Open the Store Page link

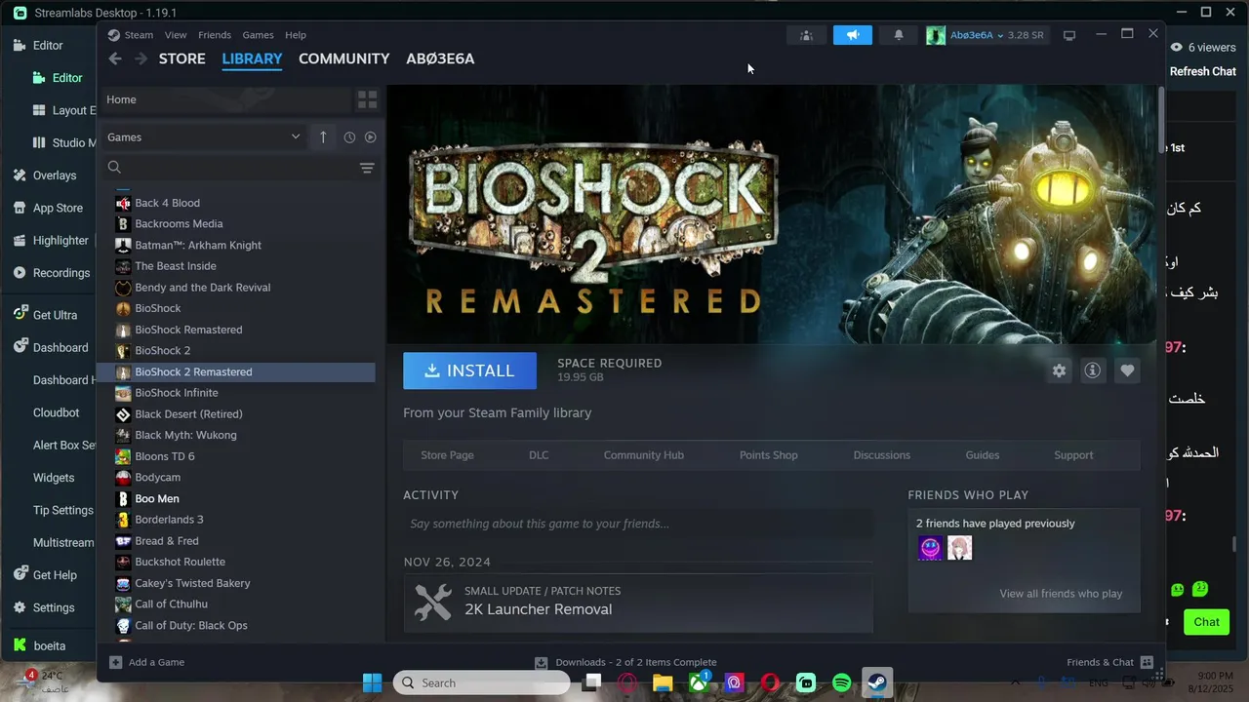(x=447, y=455)
